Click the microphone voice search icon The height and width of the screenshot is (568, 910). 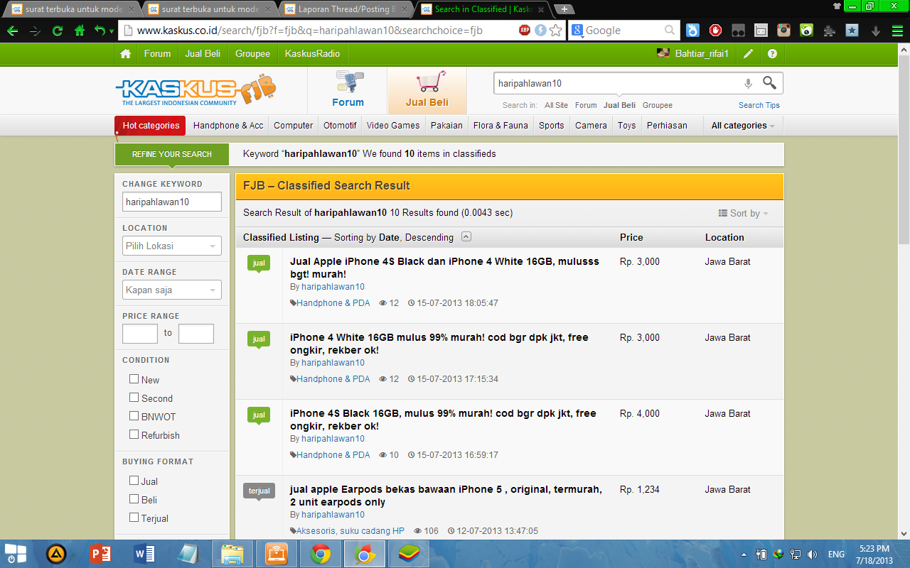click(x=748, y=84)
